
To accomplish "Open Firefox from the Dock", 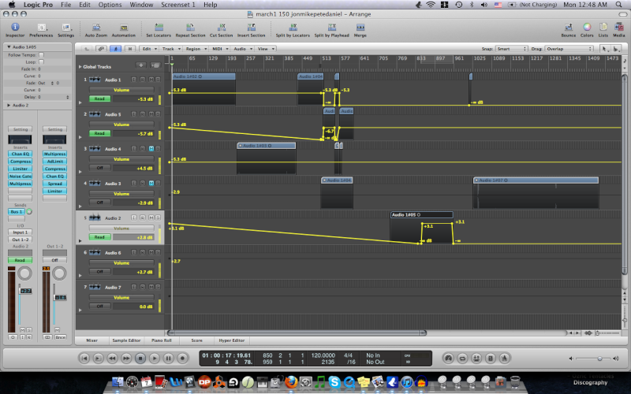I will point(291,382).
